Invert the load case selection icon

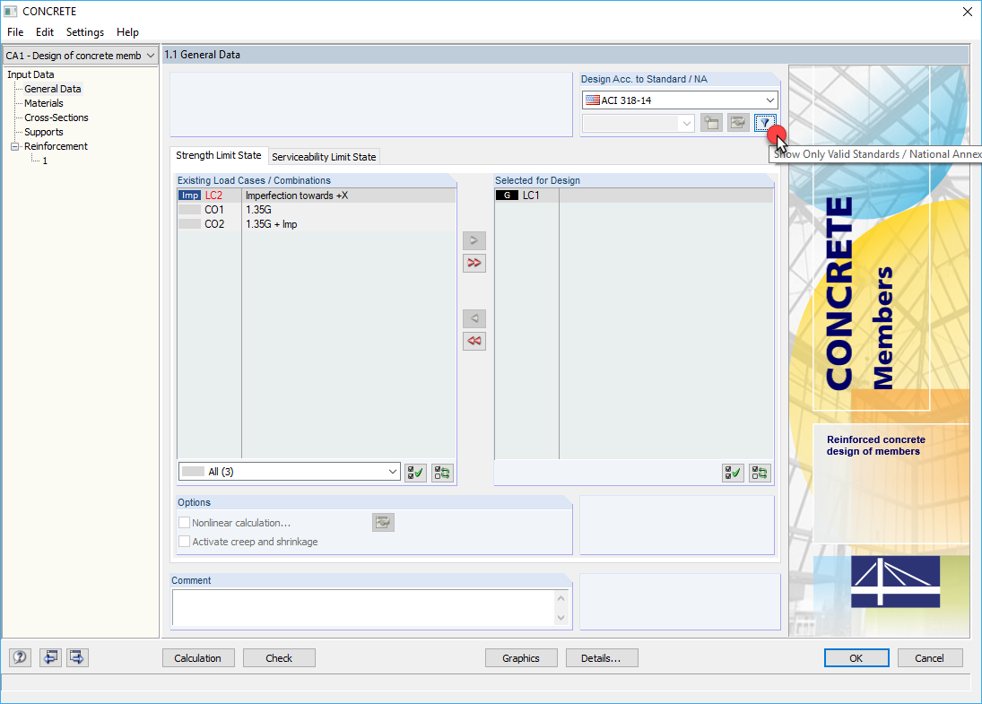[441, 473]
